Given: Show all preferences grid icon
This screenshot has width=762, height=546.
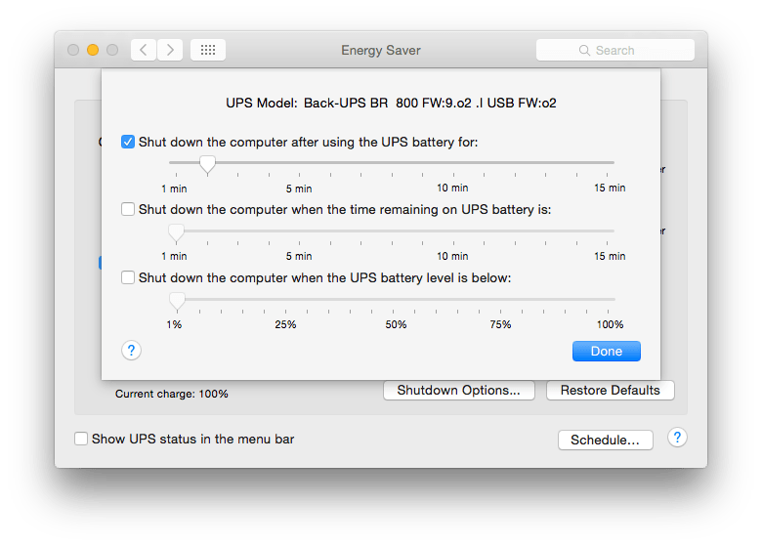Looking at the screenshot, I should pyautogui.click(x=208, y=50).
